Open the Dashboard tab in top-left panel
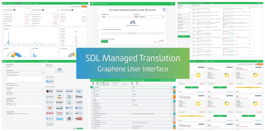This screenshot has width=265, height=131. [18, 3]
